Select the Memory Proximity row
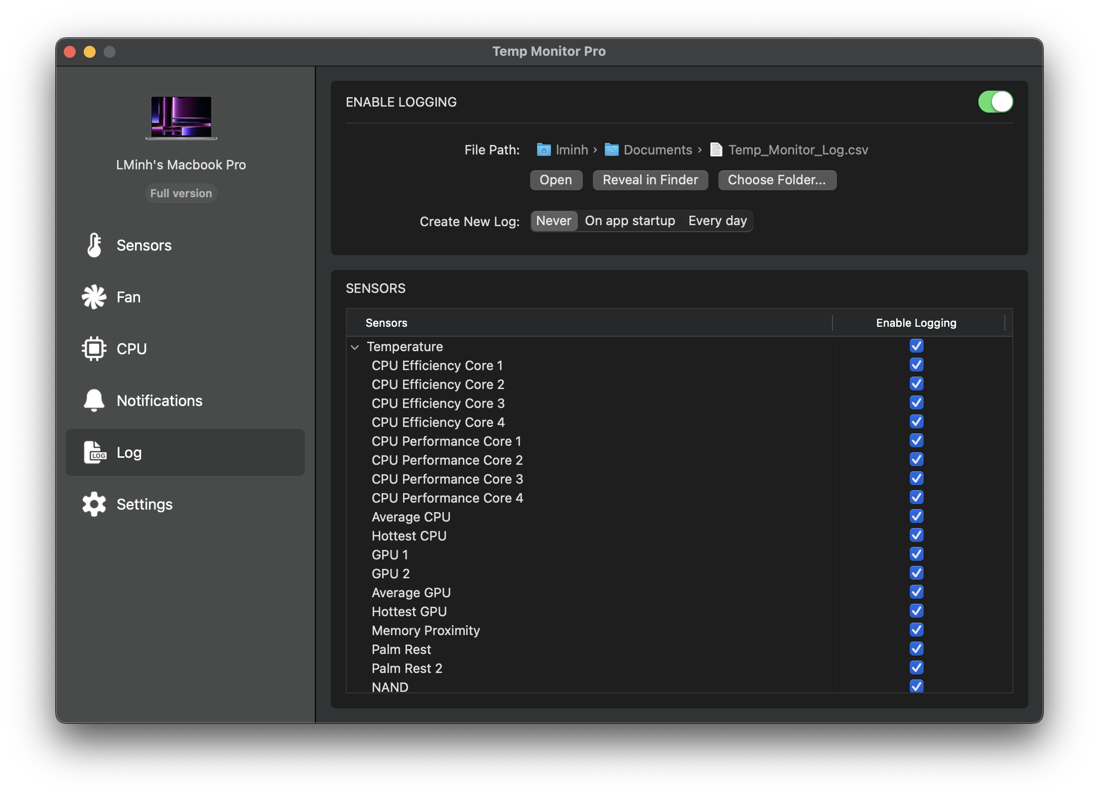 pos(680,631)
